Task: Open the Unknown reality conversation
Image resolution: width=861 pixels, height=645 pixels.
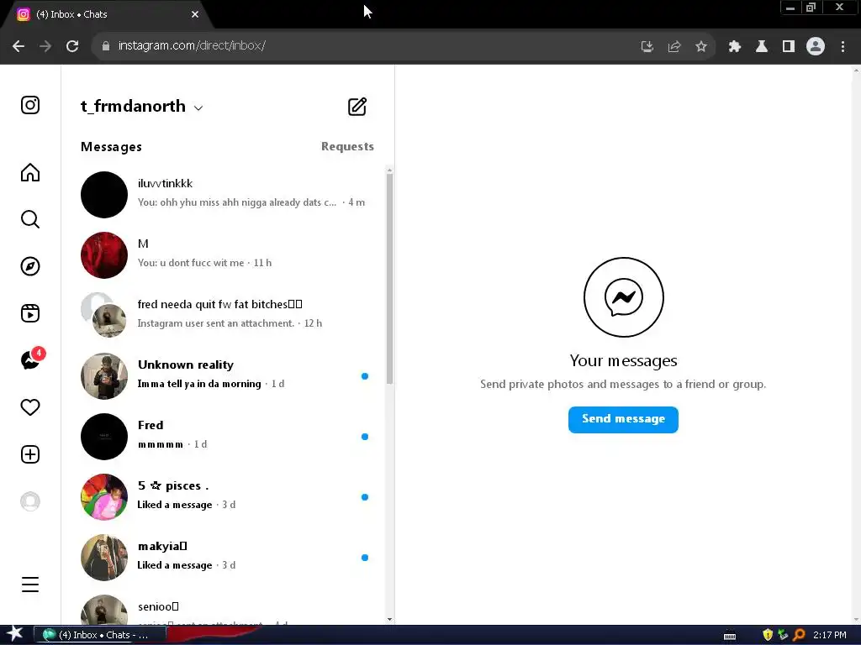Action: 224,375
